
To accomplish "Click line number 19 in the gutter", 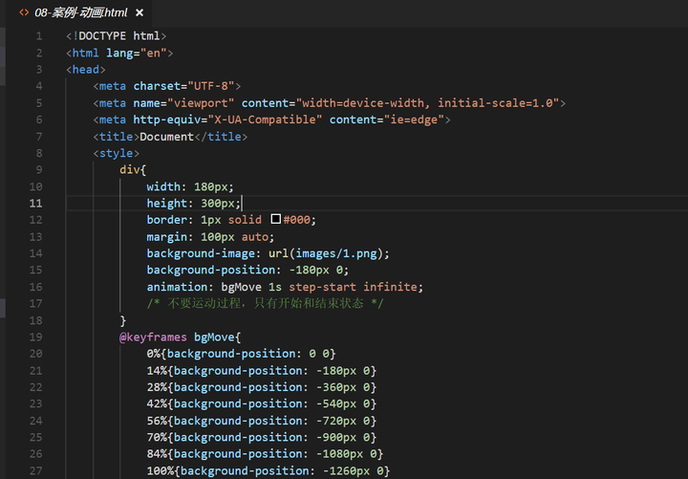I will point(35,337).
